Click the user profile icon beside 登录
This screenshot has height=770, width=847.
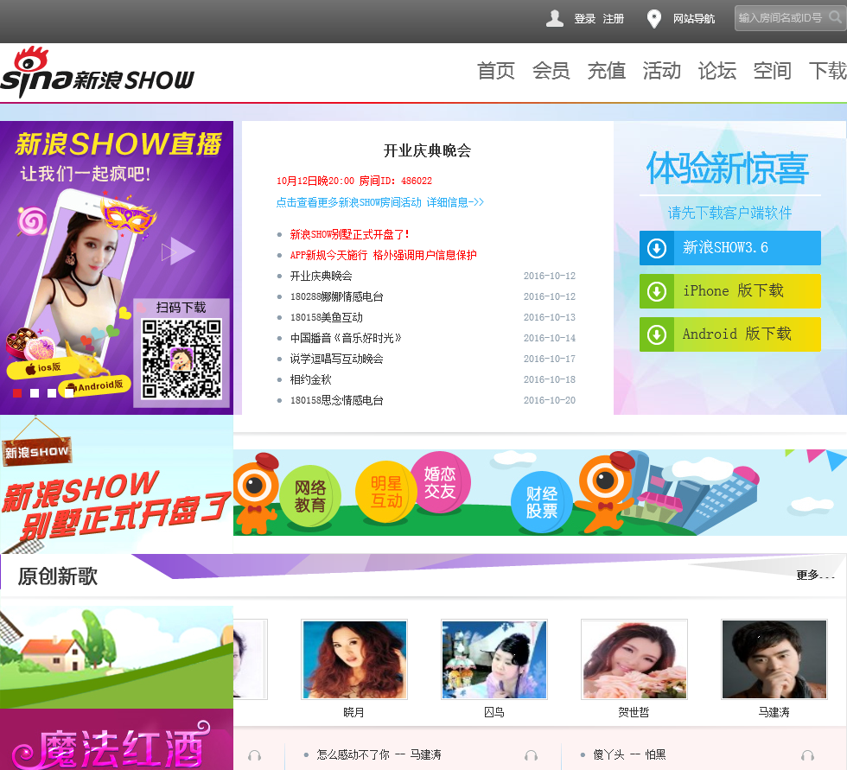click(555, 18)
